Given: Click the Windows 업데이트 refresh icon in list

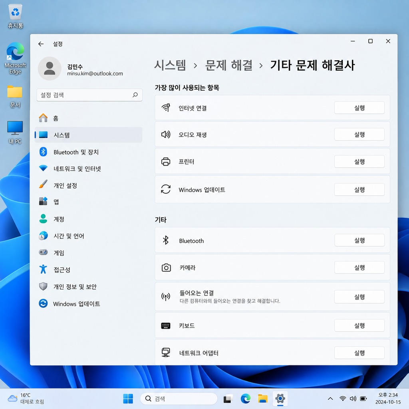Looking at the screenshot, I should click(x=166, y=189).
